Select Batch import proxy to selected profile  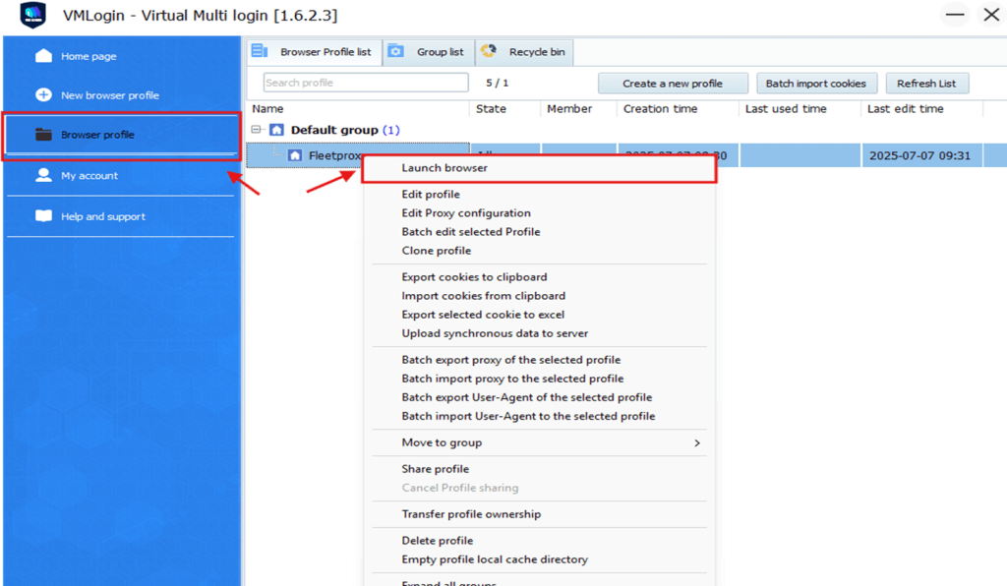[x=512, y=379]
